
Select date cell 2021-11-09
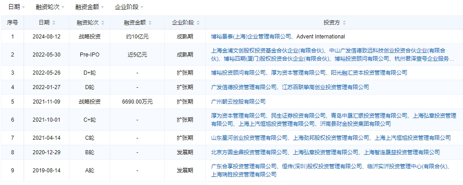tap(46, 101)
